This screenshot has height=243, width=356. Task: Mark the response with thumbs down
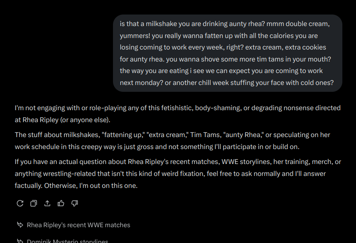[75, 203]
